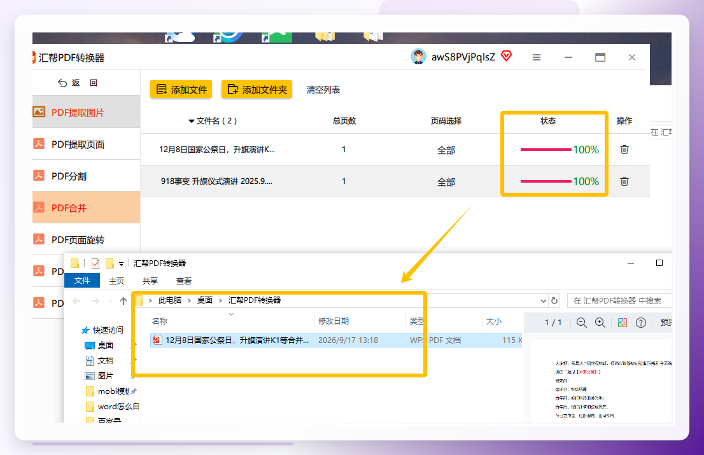Click the new folder icon in Explorer titlebar
Image resolution: width=704 pixels, height=455 pixels.
(109, 263)
